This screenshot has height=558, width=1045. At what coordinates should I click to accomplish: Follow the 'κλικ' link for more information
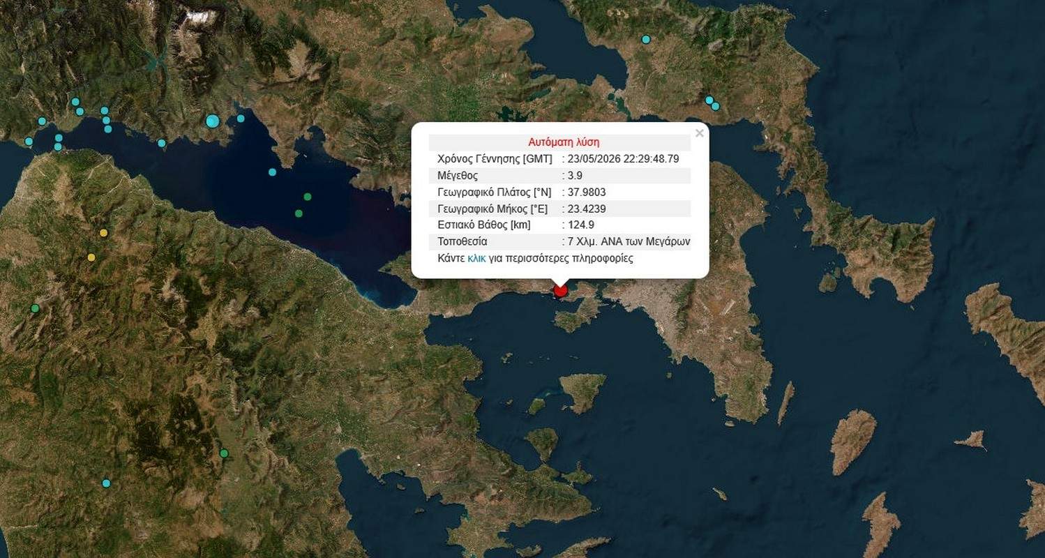point(476,258)
